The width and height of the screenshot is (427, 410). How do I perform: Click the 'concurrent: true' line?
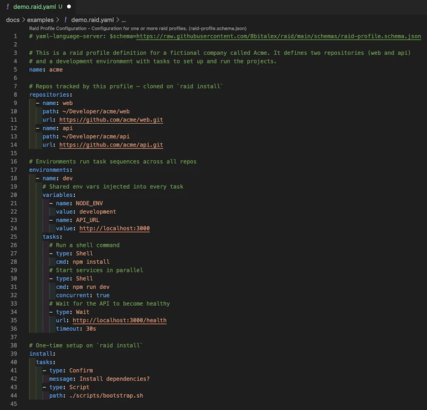coord(83,295)
